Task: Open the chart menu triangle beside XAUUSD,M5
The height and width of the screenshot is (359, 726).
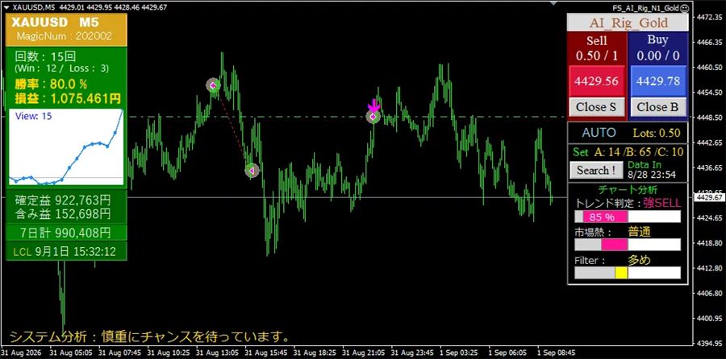Action: pyautogui.click(x=6, y=7)
